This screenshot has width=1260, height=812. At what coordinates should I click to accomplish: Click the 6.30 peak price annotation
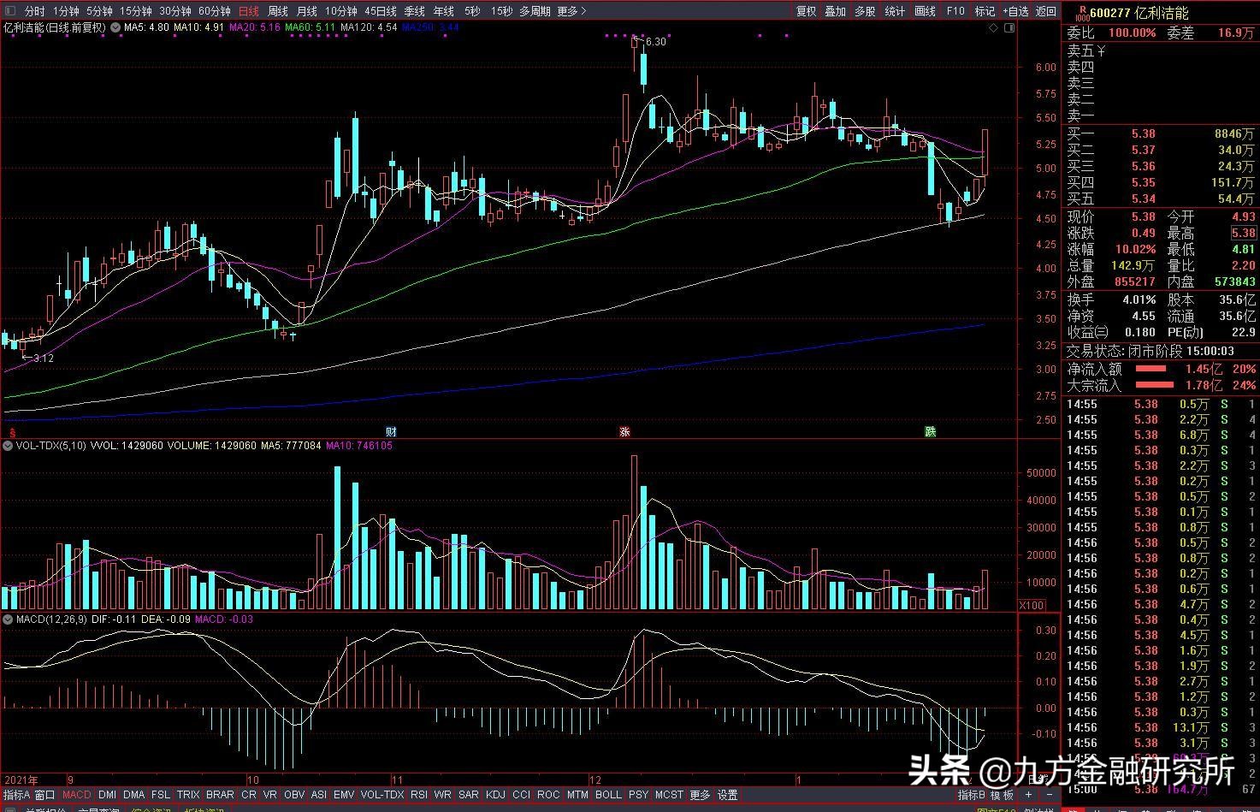(x=655, y=41)
